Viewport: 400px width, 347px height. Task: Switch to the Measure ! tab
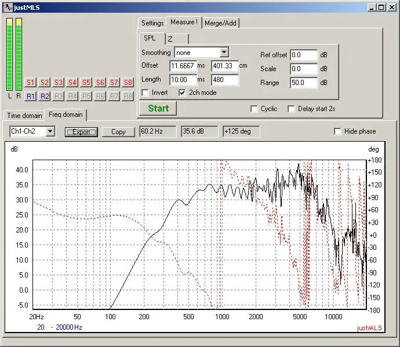pyautogui.click(x=184, y=22)
